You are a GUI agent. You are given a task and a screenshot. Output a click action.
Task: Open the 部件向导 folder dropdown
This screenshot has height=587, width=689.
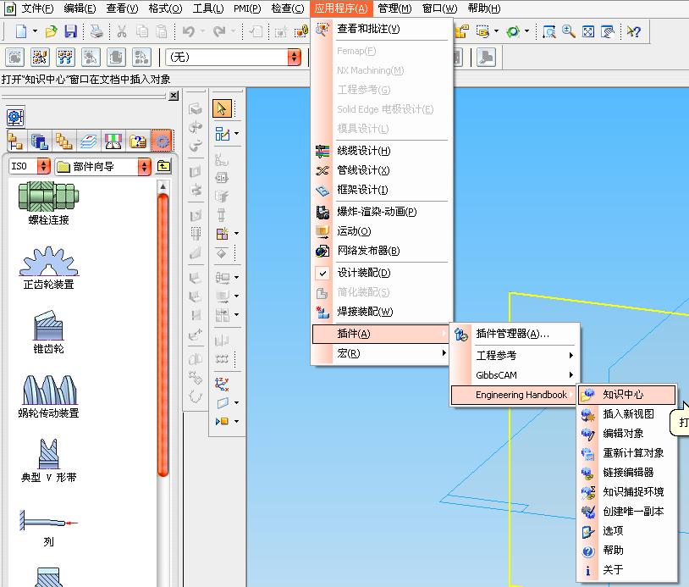point(144,166)
